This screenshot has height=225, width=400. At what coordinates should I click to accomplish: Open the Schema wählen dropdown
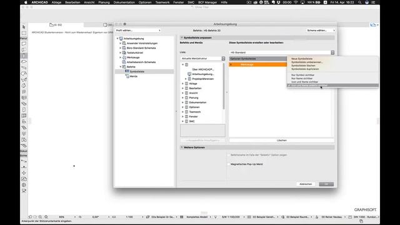(321, 31)
